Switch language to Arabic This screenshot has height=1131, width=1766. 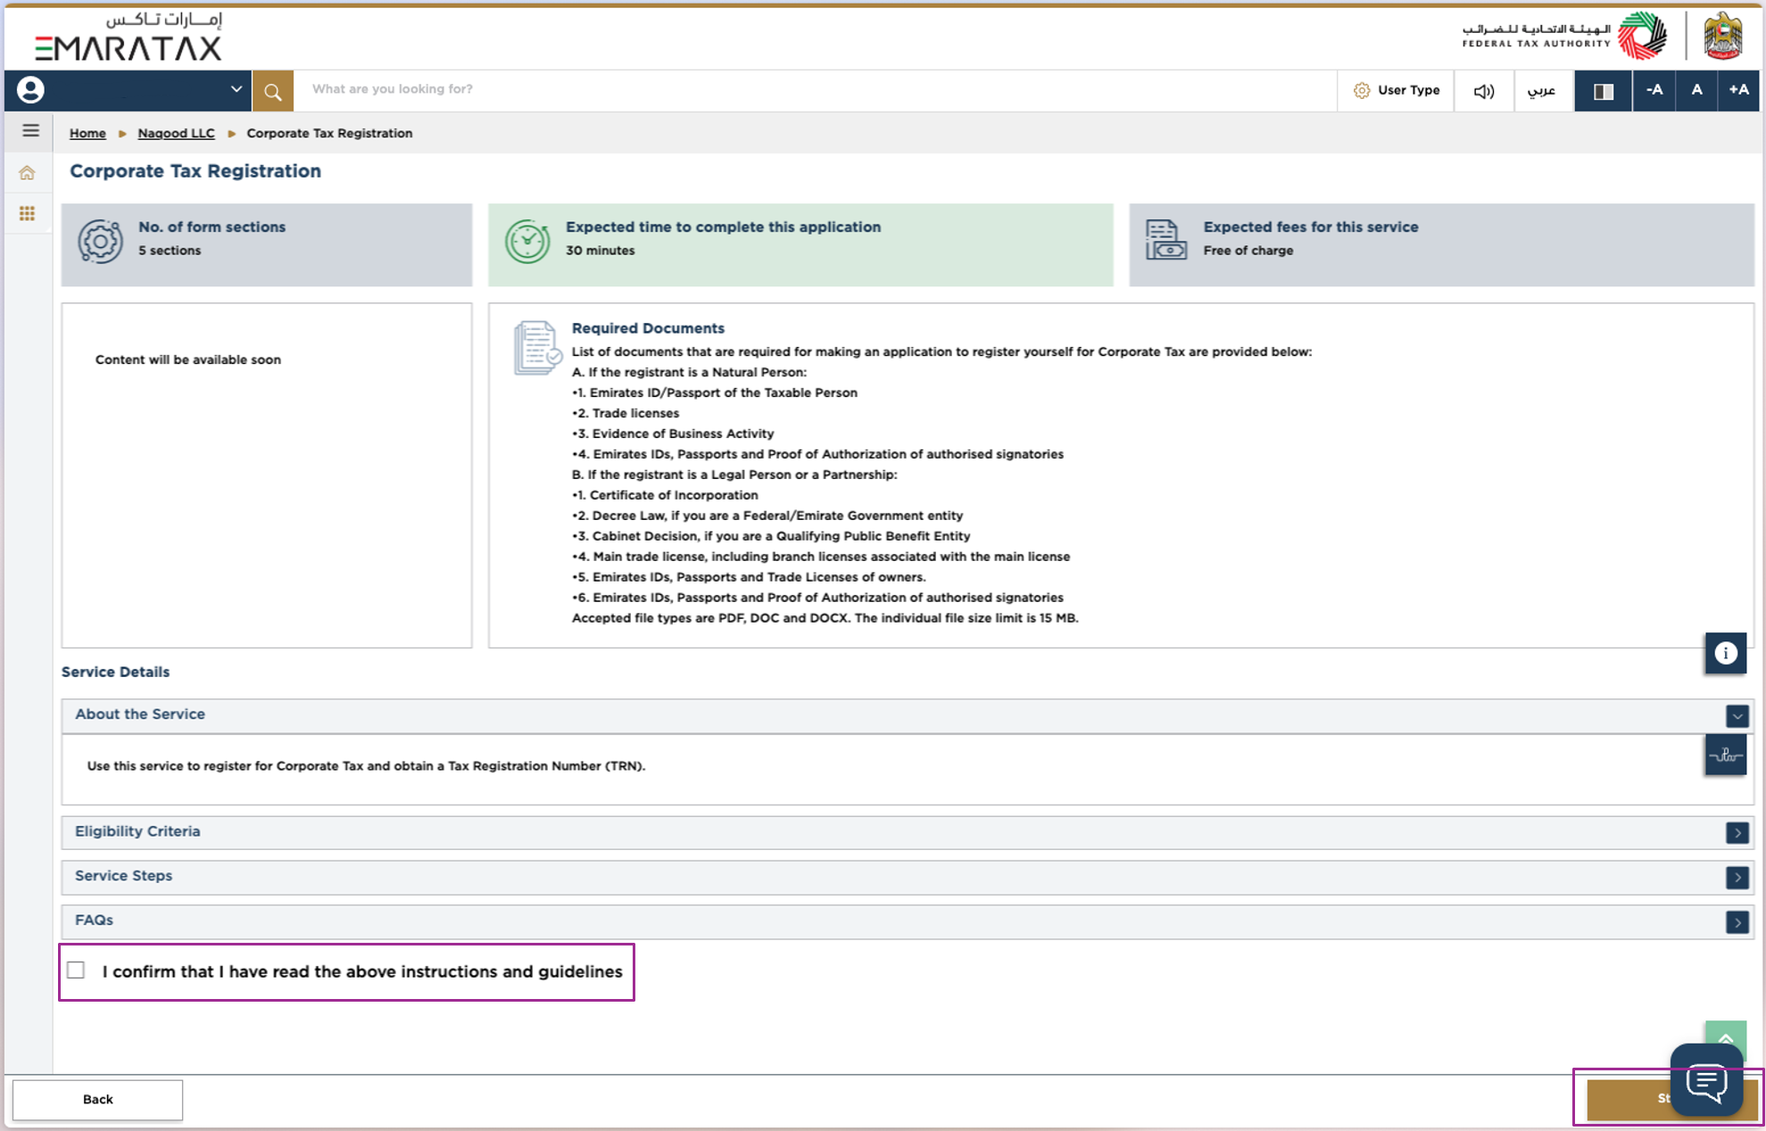click(1541, 91)
